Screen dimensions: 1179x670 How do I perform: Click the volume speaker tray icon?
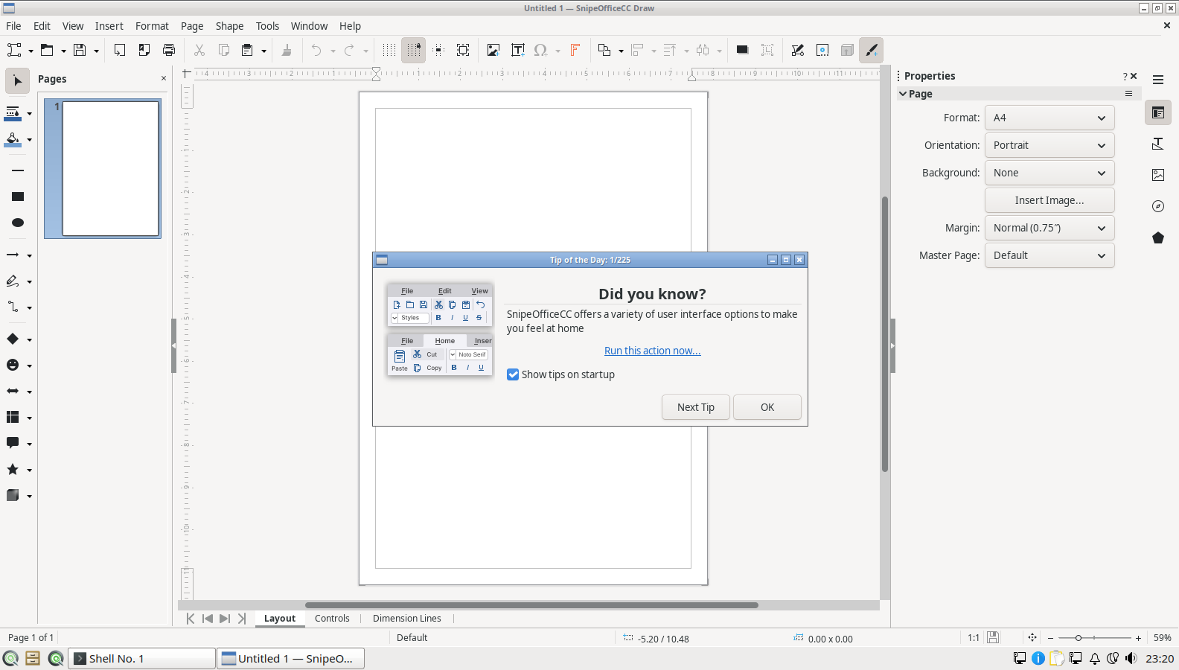pyautogui.click(x=1131, y=658)
